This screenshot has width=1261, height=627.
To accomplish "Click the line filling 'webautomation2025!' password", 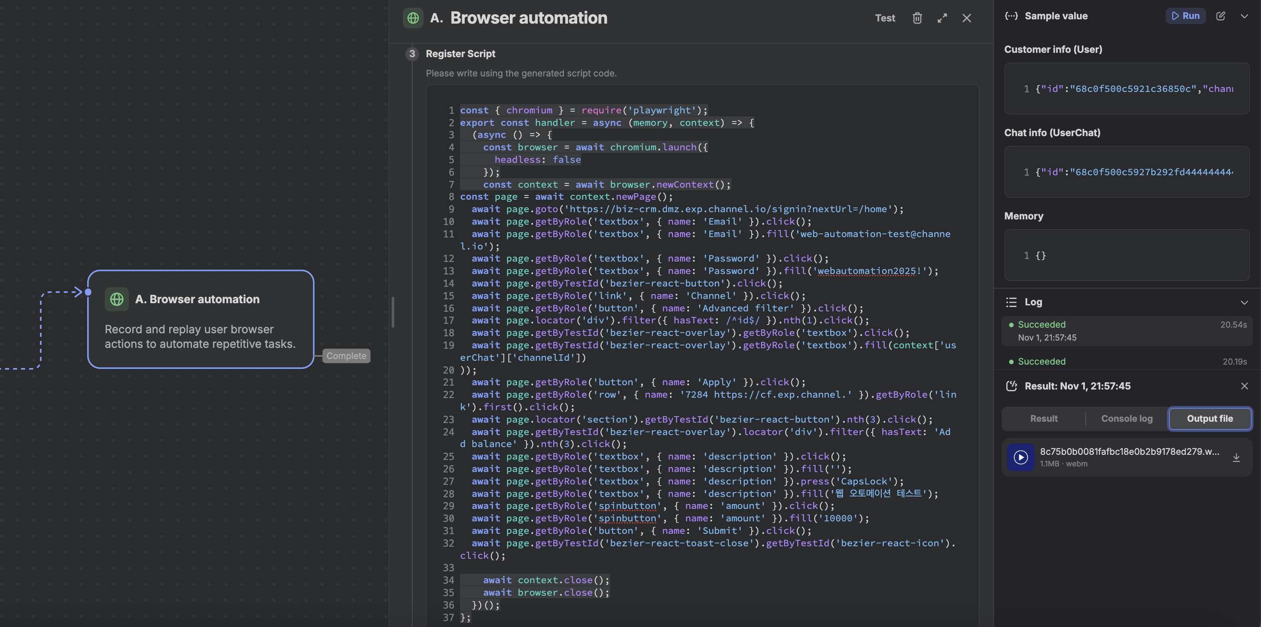I will (x=705, y=271).
